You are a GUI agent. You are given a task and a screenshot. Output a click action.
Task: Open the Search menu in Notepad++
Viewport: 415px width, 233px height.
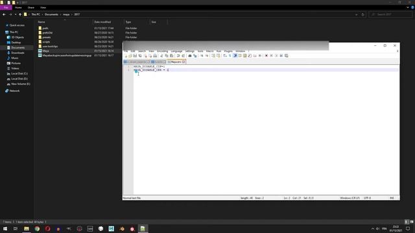142,51
